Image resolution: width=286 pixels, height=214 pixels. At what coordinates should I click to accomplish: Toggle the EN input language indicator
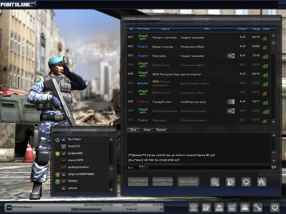[x=274, y=167]
